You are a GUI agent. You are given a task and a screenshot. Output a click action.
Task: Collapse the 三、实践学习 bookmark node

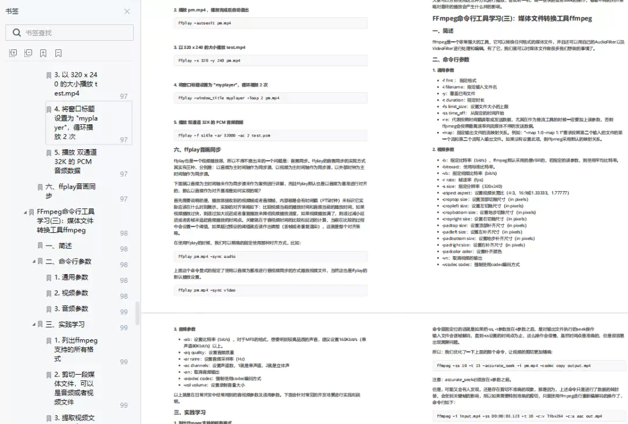(x=34, y=325)
